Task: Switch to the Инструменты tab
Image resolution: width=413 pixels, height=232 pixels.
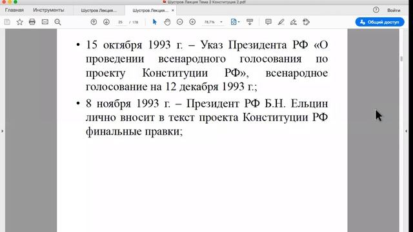Action: click(x=48, y=10)
